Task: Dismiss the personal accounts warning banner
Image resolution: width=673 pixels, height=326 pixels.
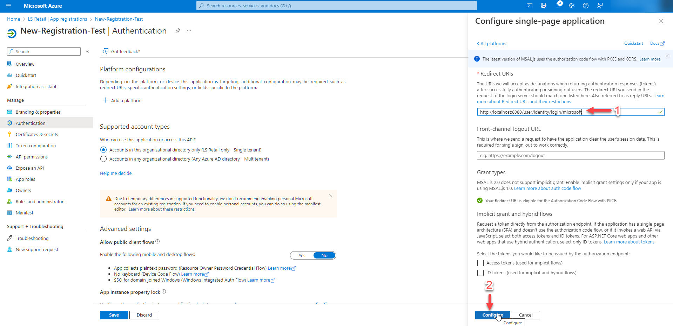Action: (x=331, y=196)
